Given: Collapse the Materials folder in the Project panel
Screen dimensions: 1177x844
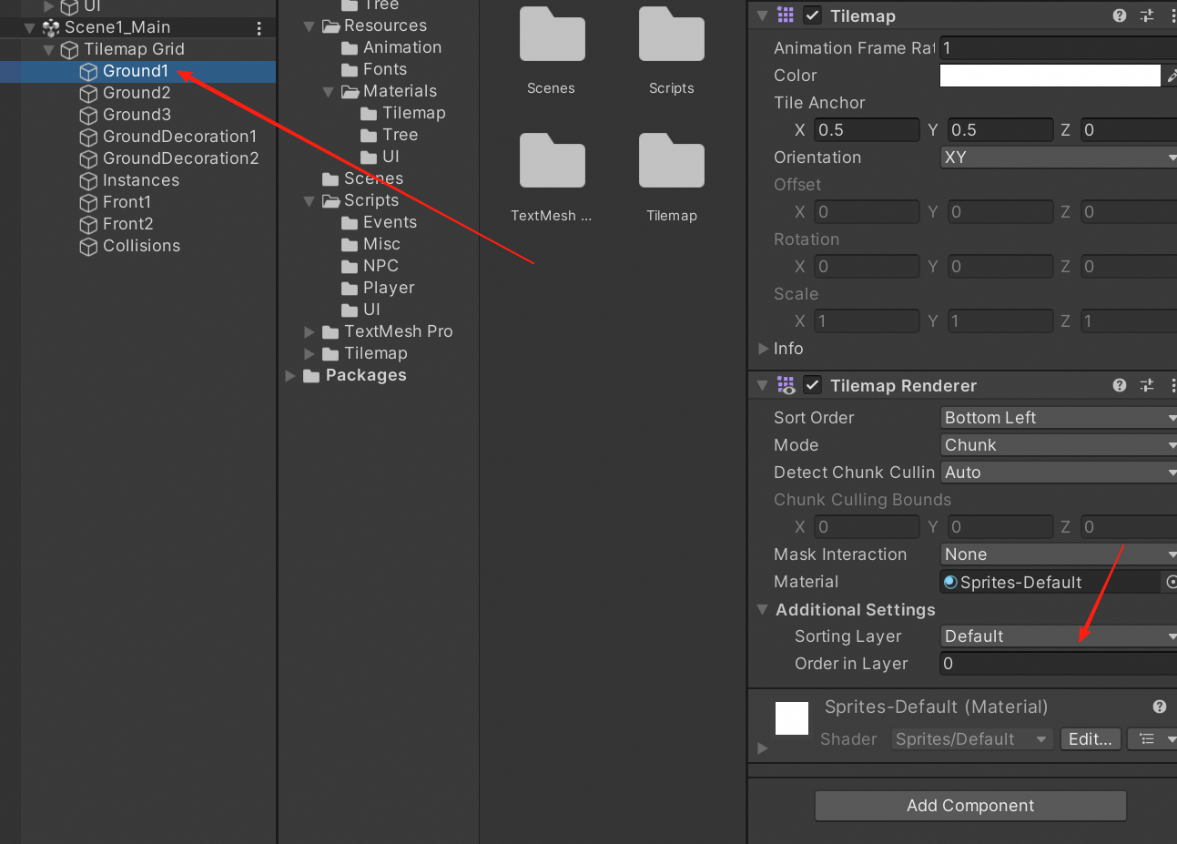Looking at the screenshot, I should [x=328, y=91].
